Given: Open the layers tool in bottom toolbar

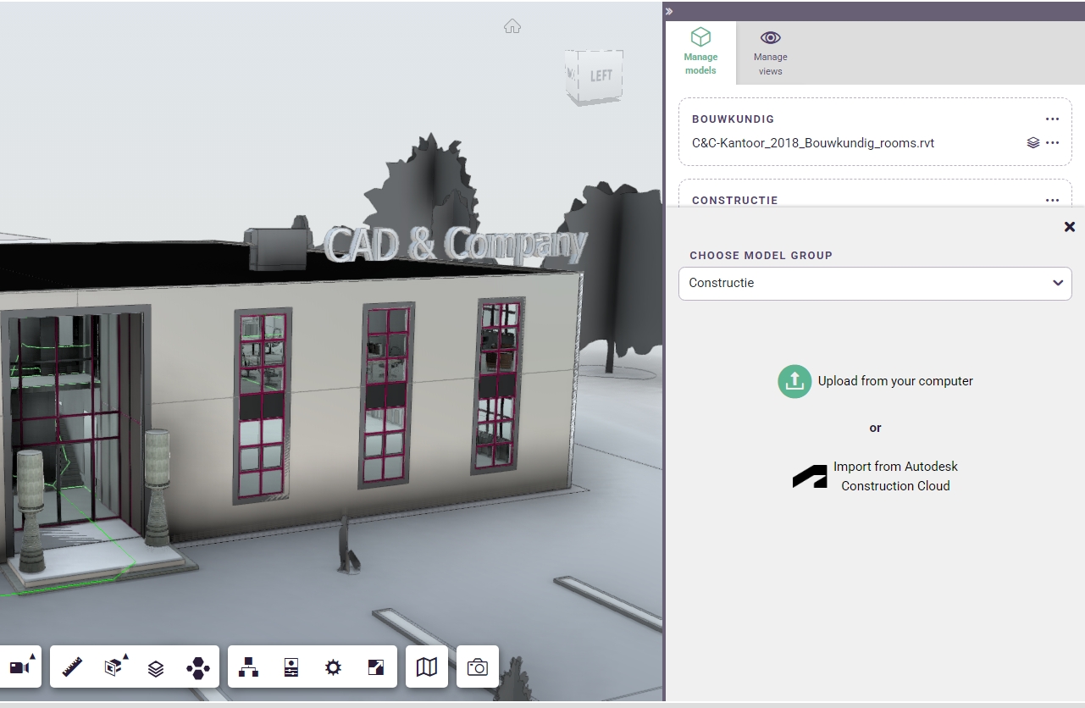Looking at the screenshot, I should click(156, 668).
